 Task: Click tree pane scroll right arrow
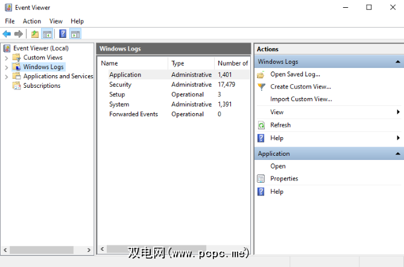point(89,250)
